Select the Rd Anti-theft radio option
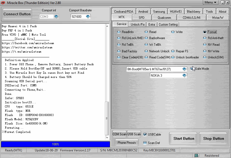 (205, 38)
